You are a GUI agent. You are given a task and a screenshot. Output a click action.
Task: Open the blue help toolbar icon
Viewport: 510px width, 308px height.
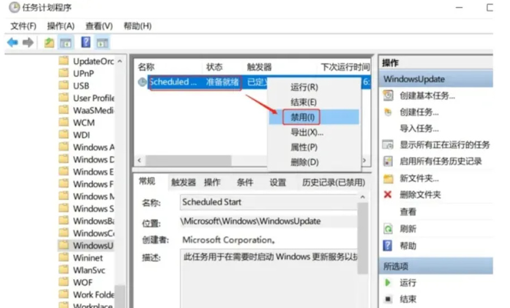tap(86, 42)
